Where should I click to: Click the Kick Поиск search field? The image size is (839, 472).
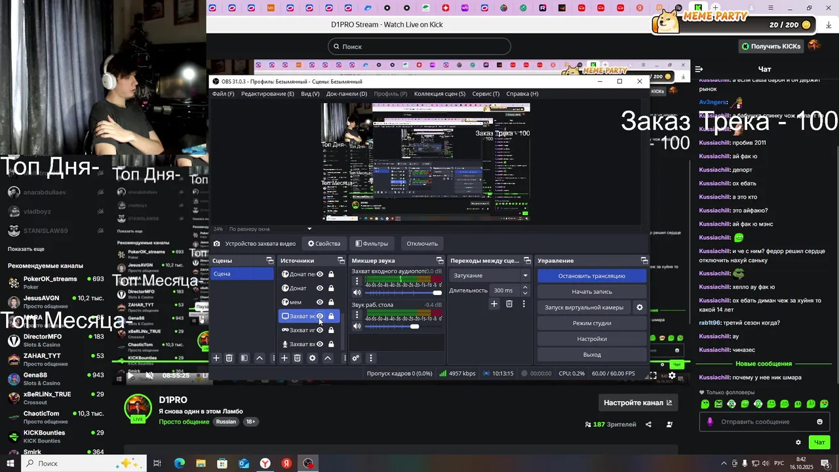(x=419, y=47)
